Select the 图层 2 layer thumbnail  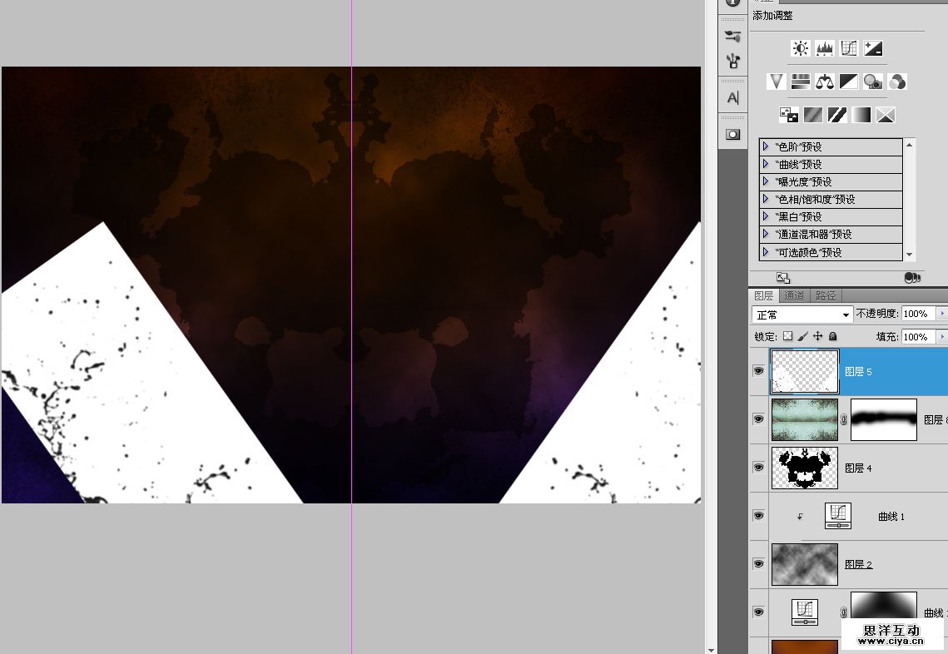[804, 564]
